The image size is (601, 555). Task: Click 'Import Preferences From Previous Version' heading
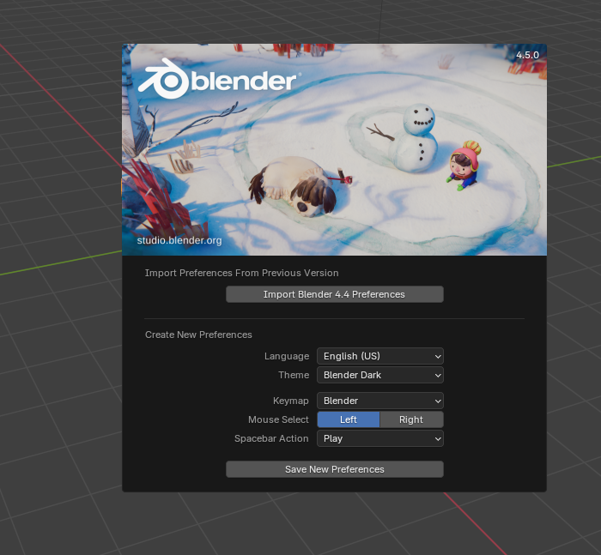point(242,273)
